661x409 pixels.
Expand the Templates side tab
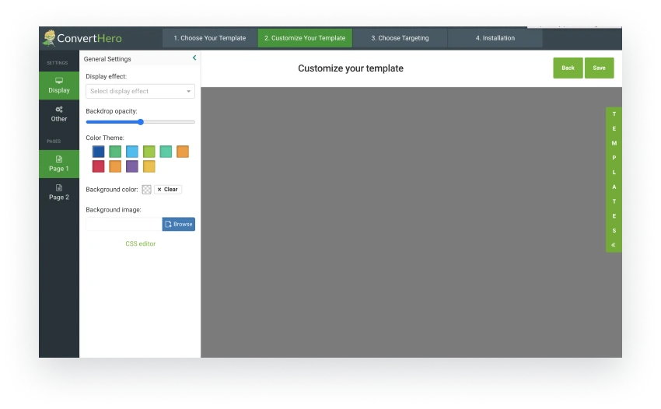[x=614, y=180]
